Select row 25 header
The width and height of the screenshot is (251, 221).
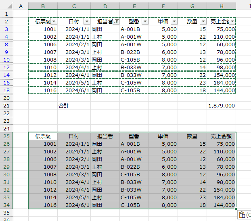(x=7, y=136)
